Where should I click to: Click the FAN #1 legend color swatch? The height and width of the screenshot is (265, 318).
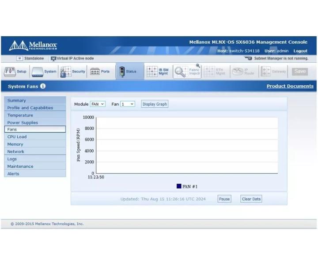pyautogui.click(x=179, y=186)
